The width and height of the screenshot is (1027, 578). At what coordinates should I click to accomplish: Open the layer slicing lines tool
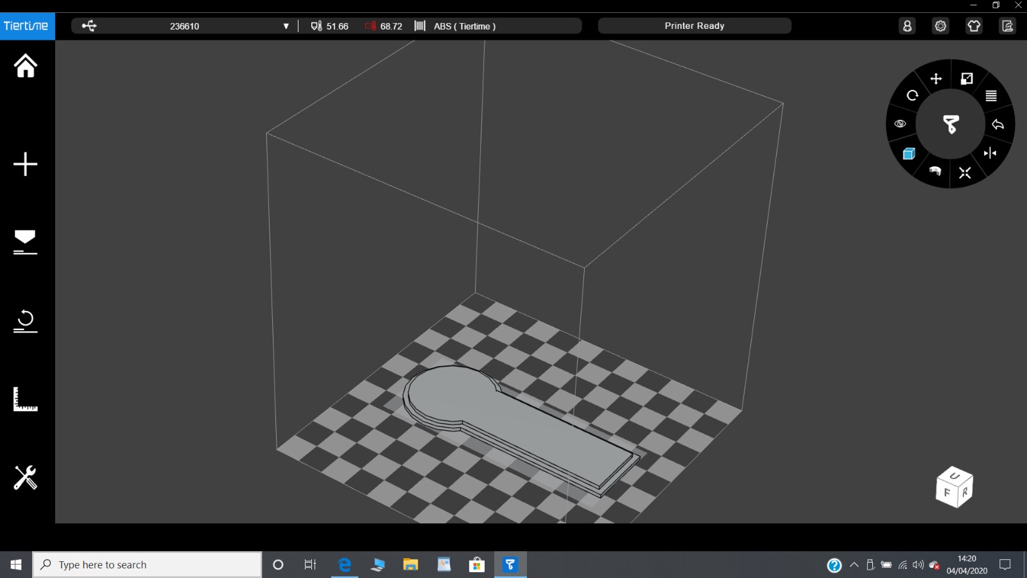click(991, 96)
